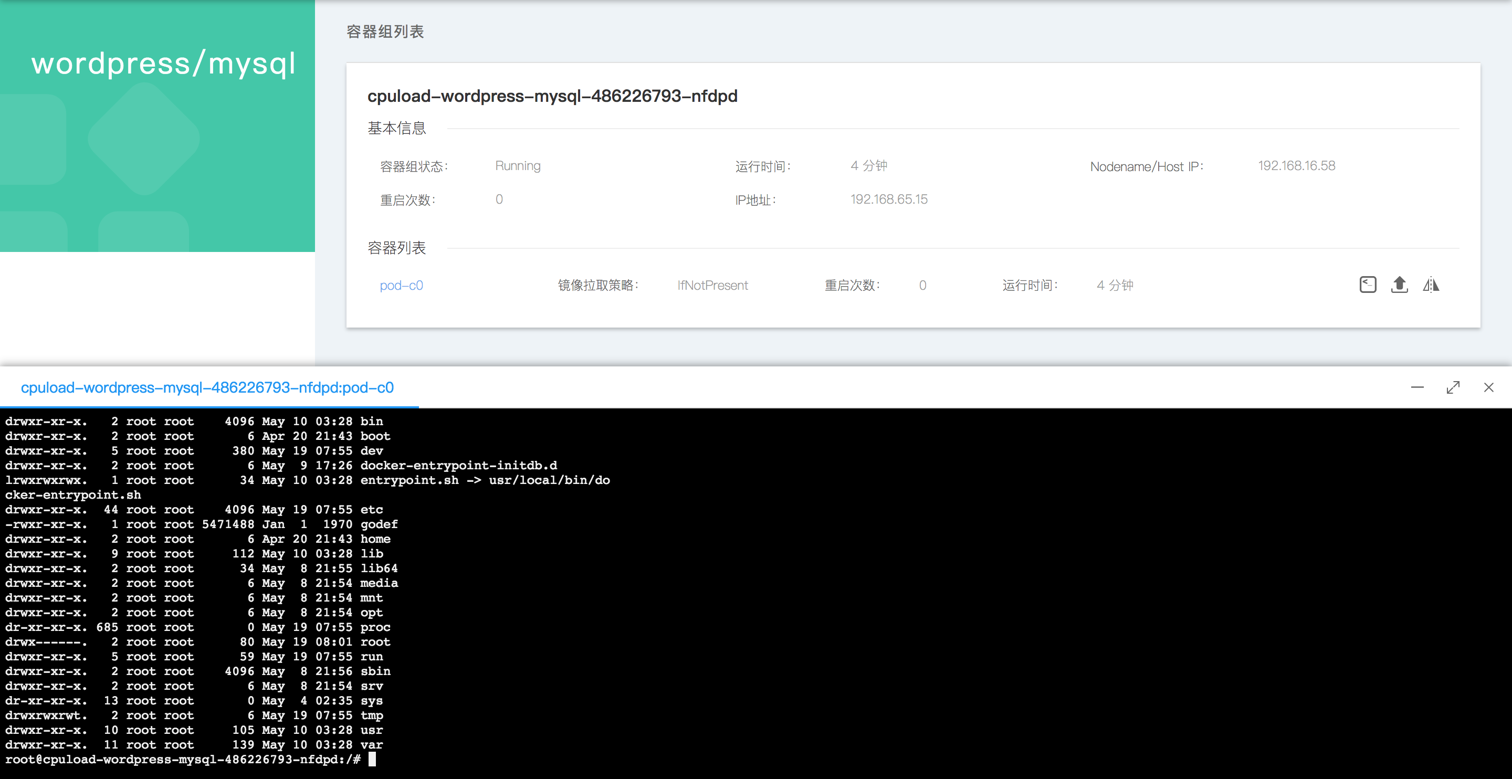Click the wordpress/mysql application title
This screenshot has height=779, width=1512.
tap(163, 64)
